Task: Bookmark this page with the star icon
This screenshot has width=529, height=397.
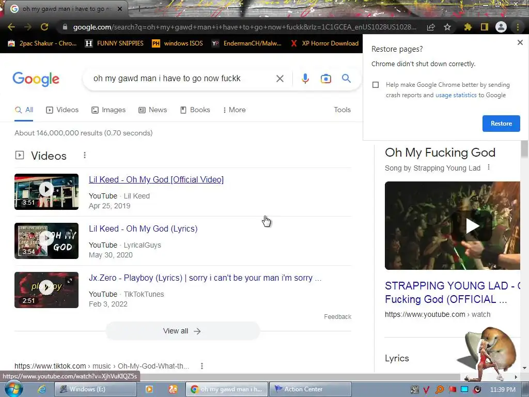Action: [x=447, y=27]
